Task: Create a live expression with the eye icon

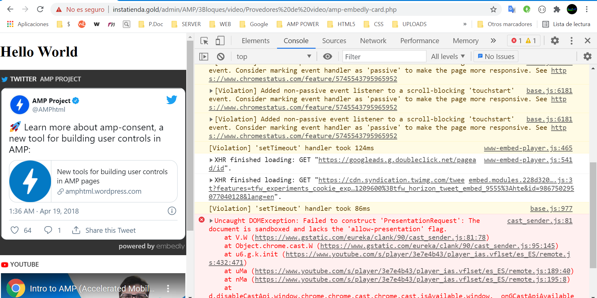Action: 327,56
